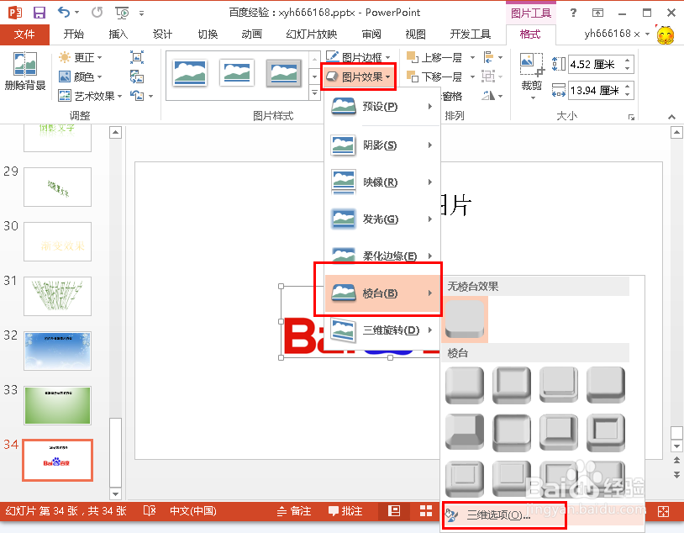Open the 文件 File tab
This screenshot has width=684, height=533.
pyautogui.click(x=24, y=34)
